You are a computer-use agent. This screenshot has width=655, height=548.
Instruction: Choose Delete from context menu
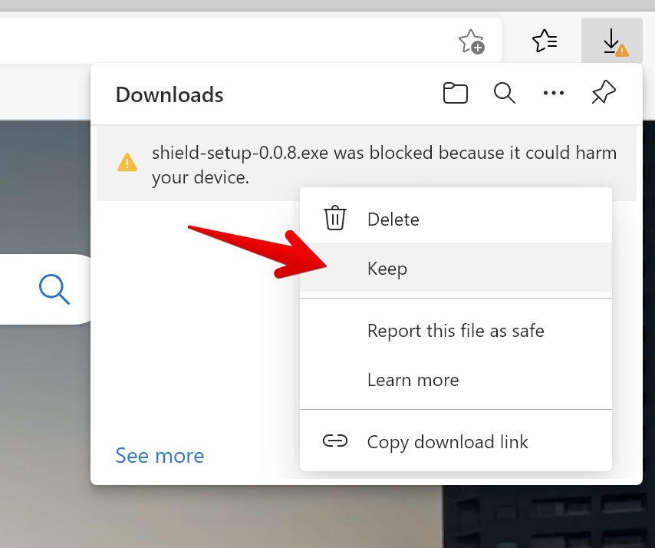456,219
